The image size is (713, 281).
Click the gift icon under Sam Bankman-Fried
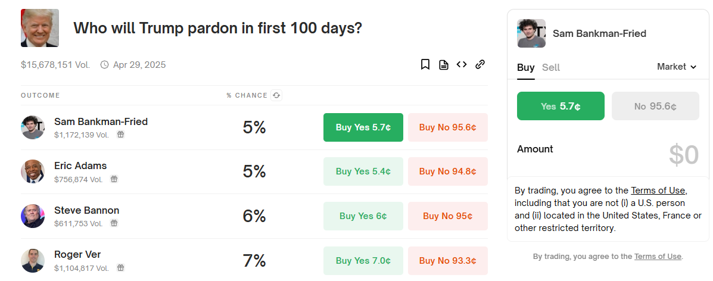[x=120, y=135]
